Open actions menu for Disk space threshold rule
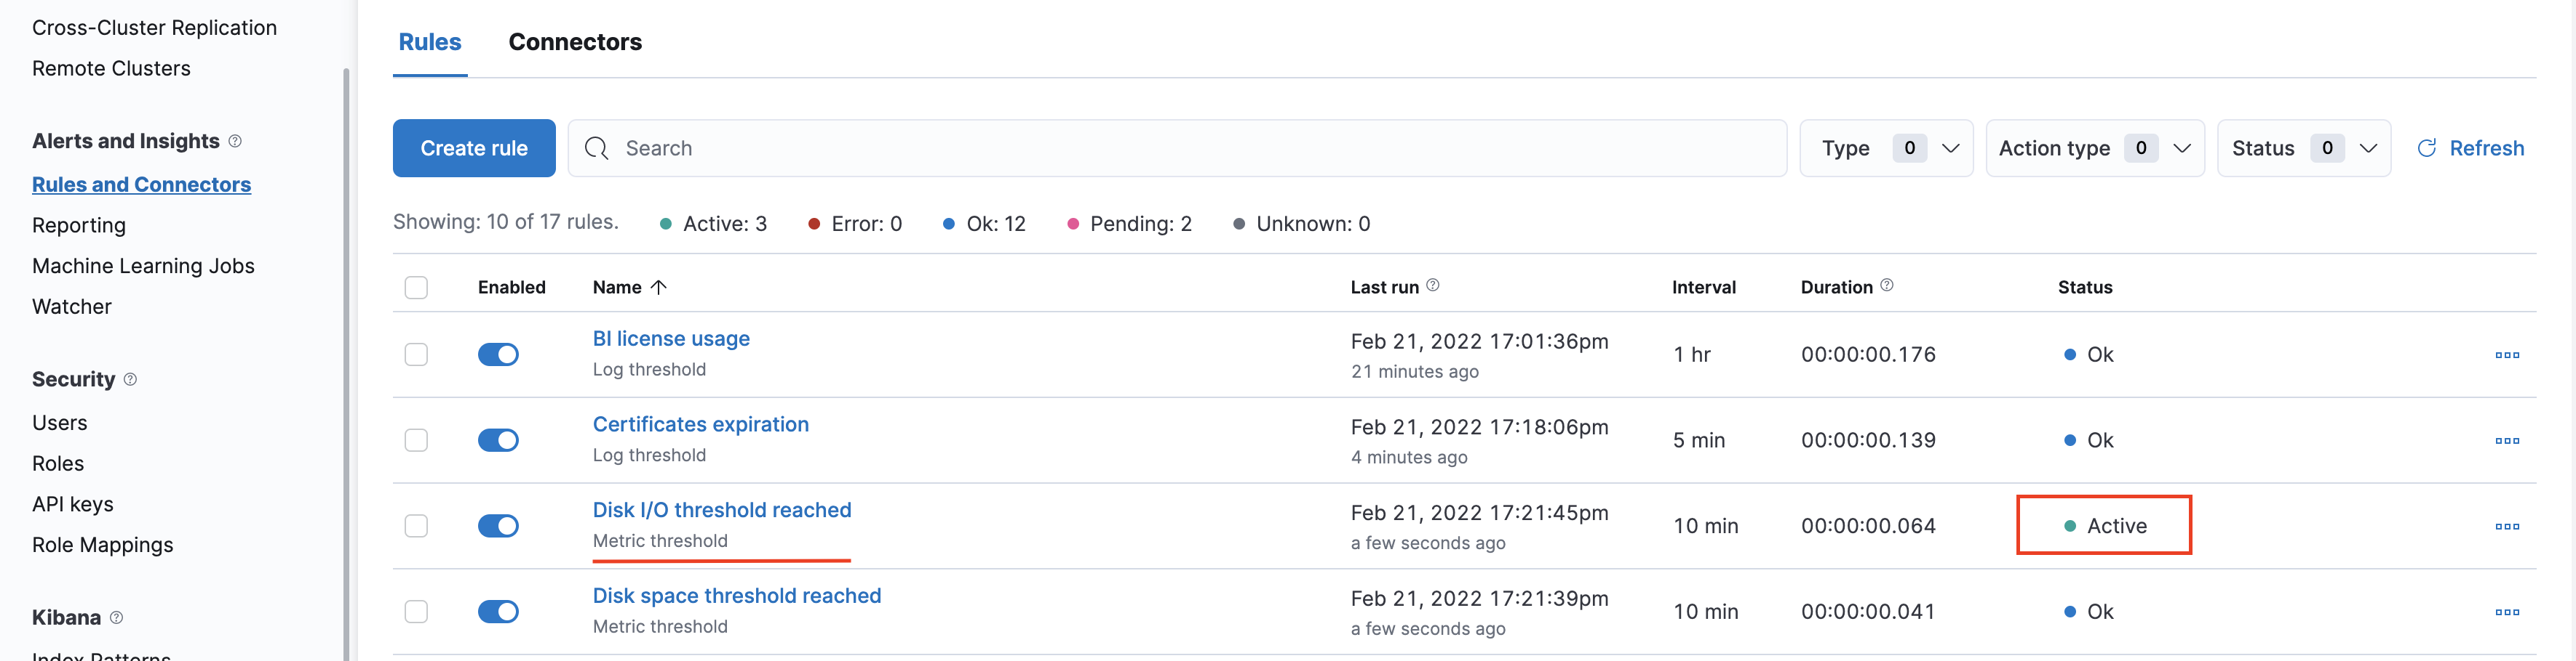 [x=2506, y=613]
